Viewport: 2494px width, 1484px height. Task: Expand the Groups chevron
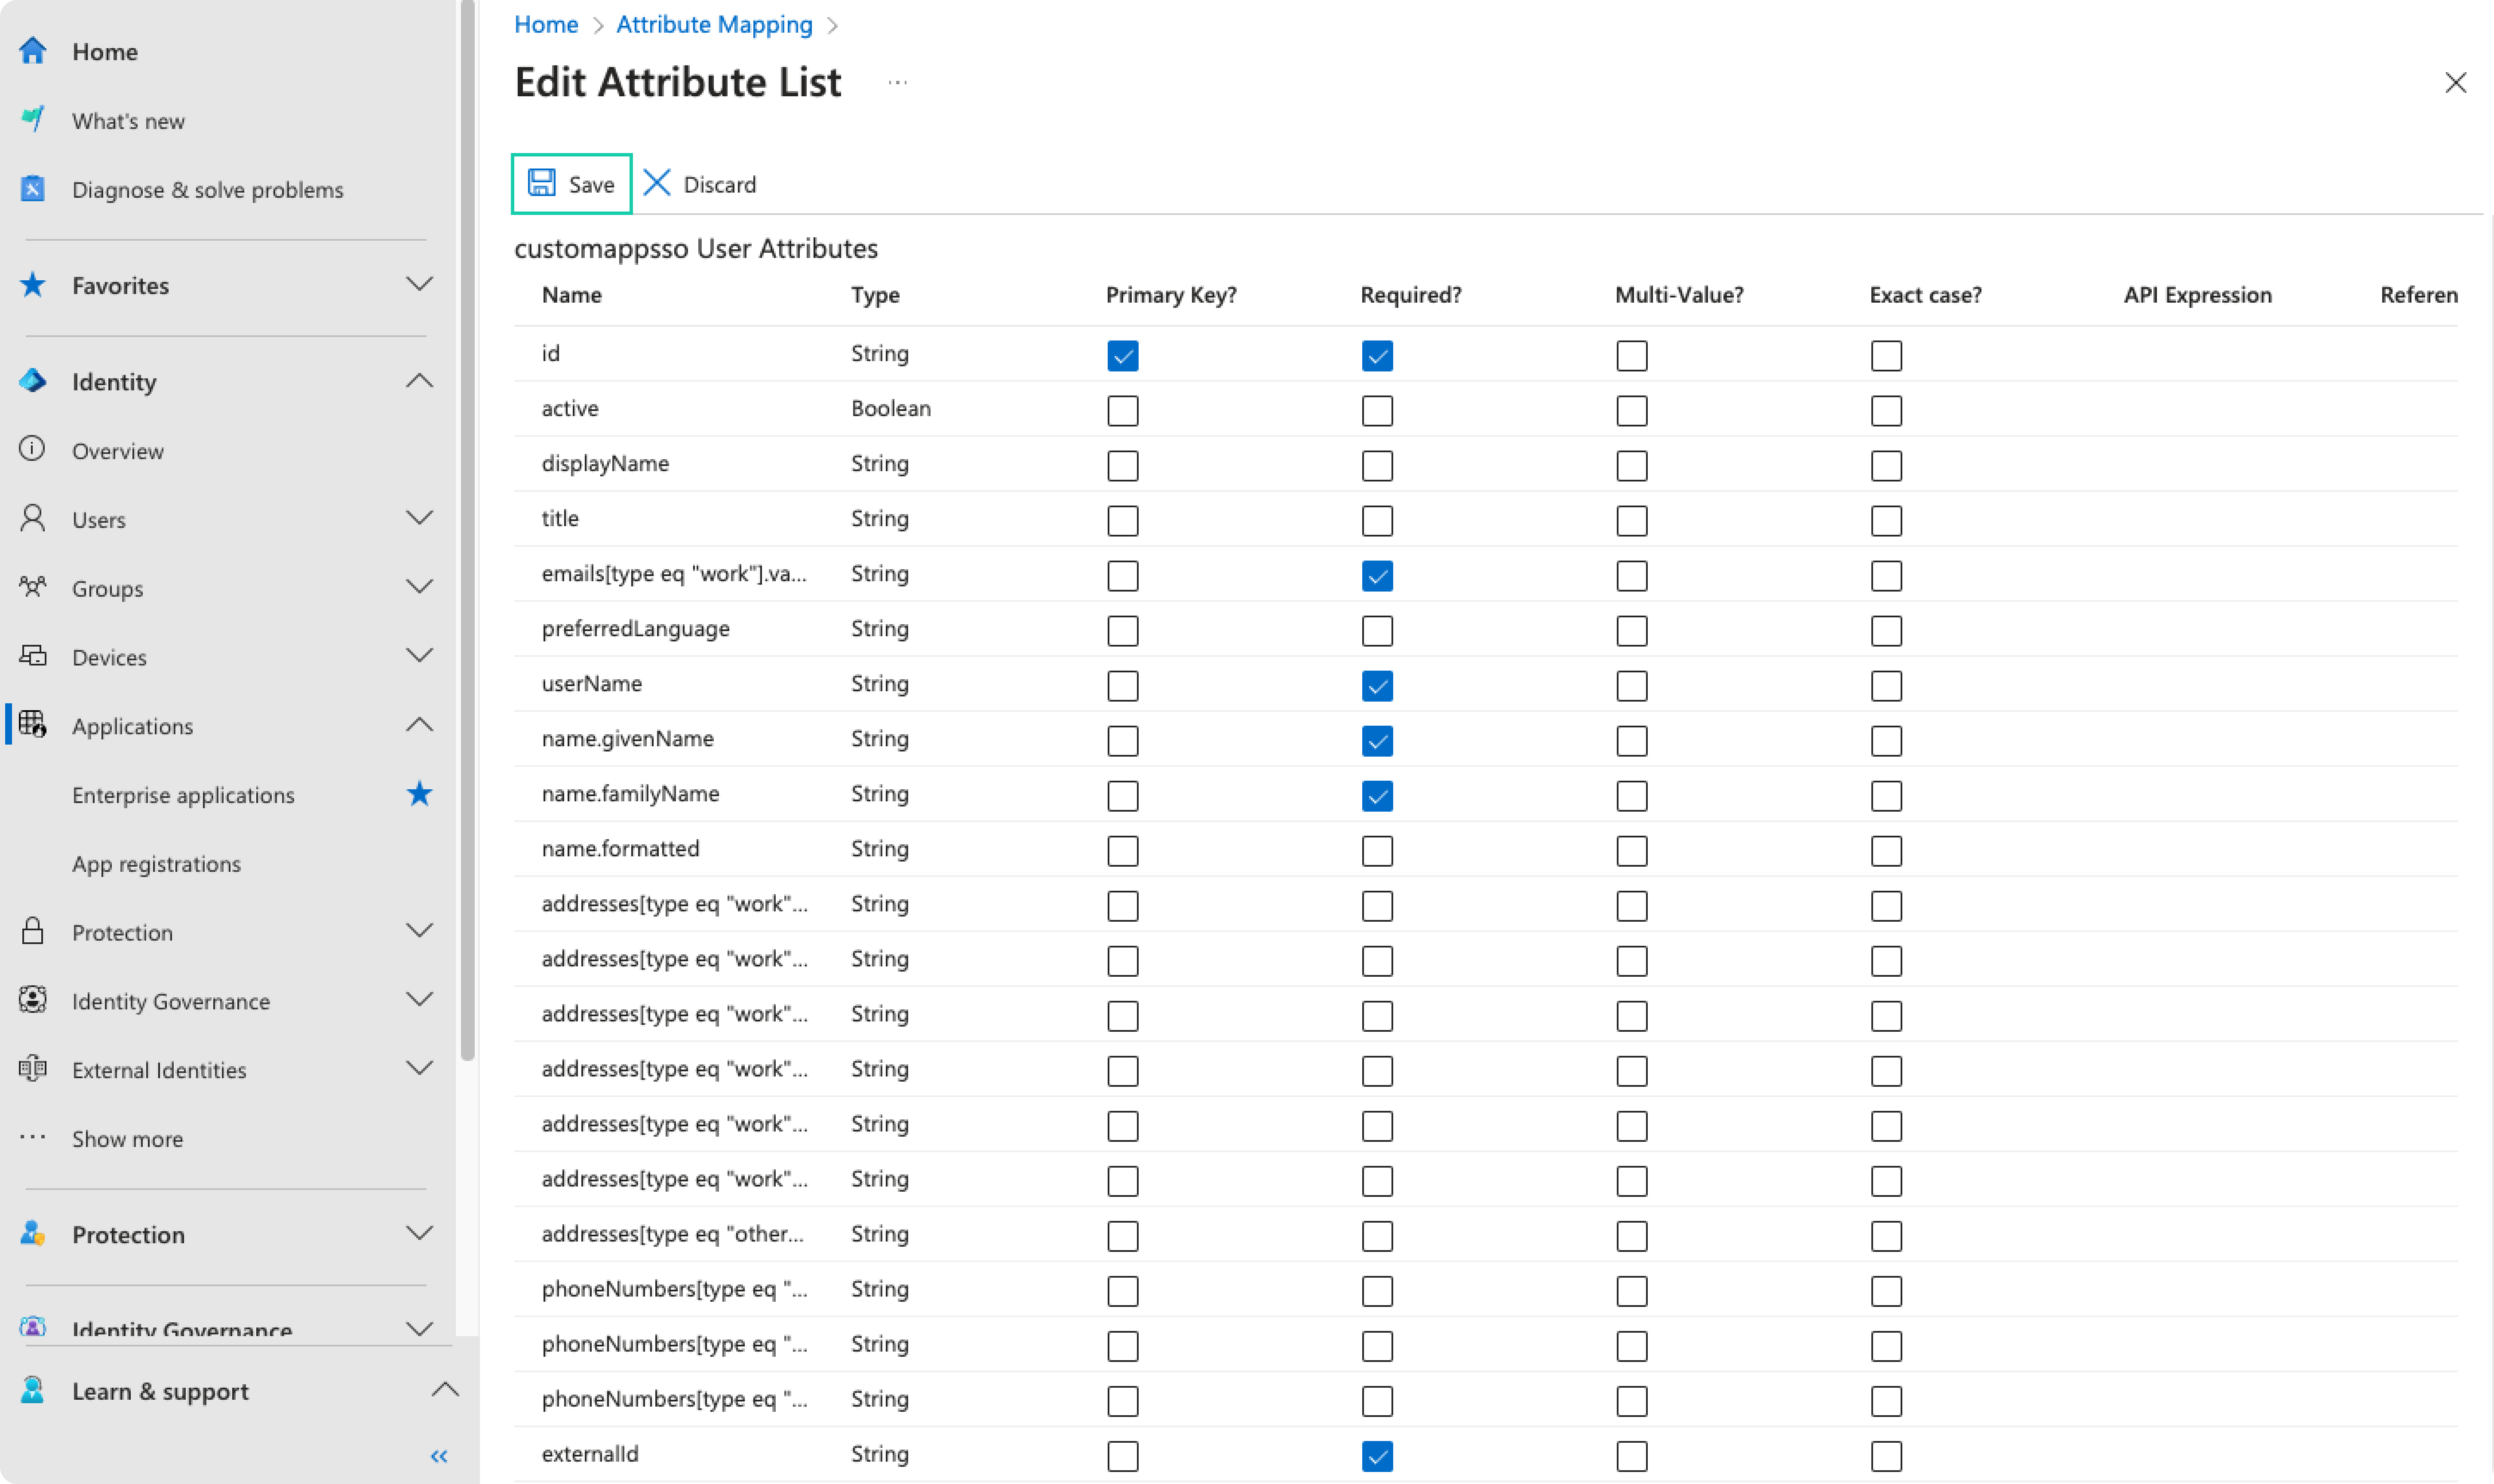coord(420,587)
